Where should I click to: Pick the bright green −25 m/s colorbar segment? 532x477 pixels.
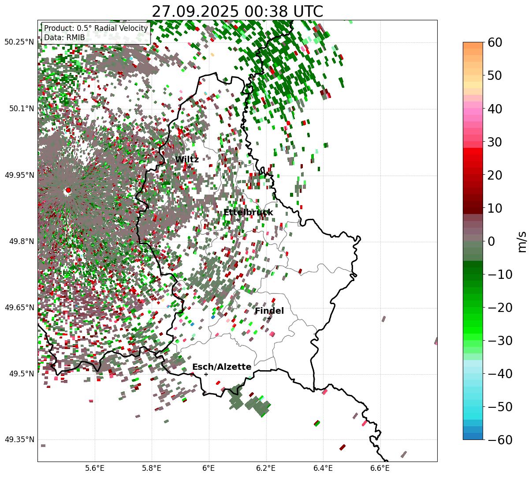[473, 323]
